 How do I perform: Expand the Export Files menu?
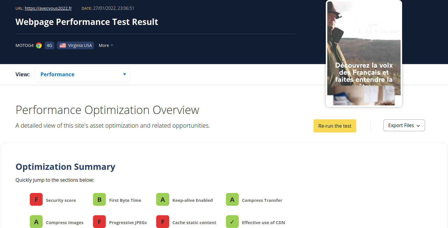click(x=404, y=125)
